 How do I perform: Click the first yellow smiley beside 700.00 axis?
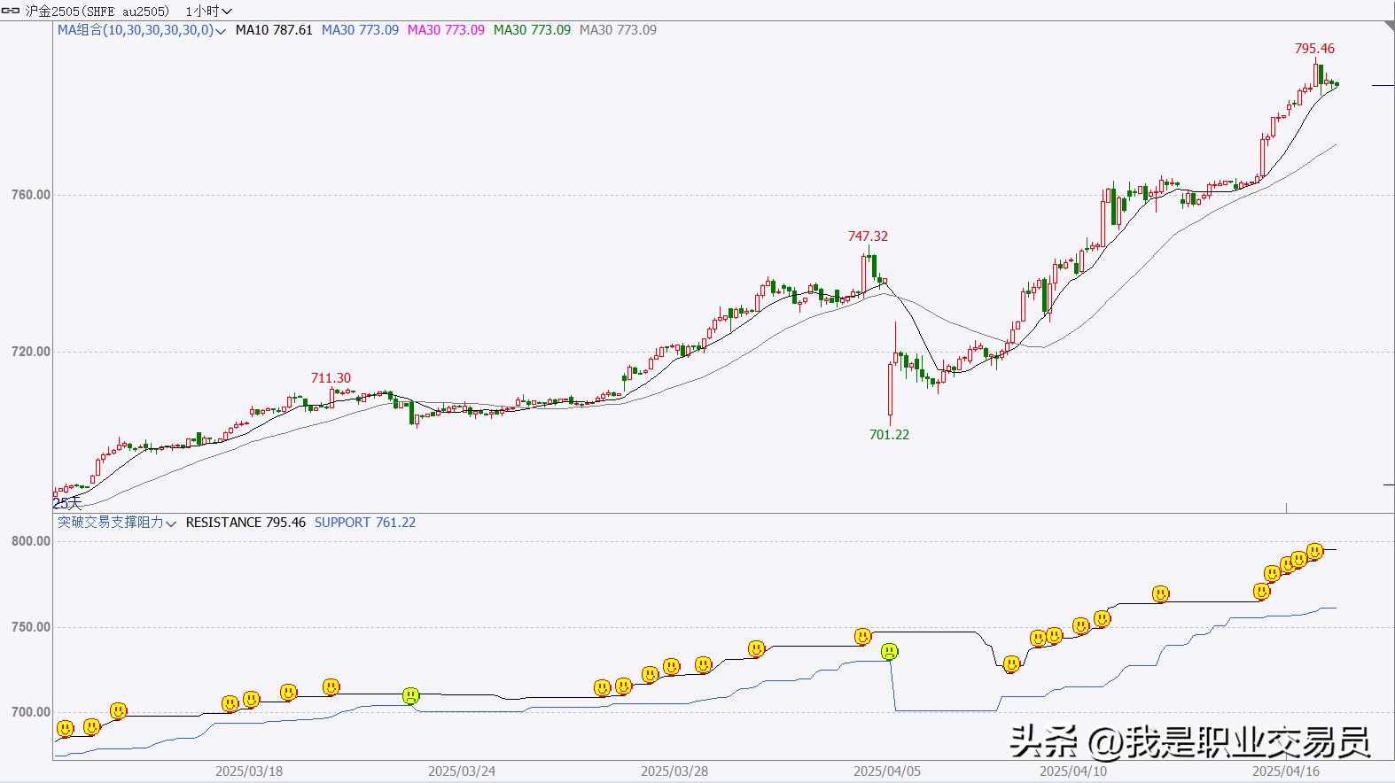(x=66, y=729)
